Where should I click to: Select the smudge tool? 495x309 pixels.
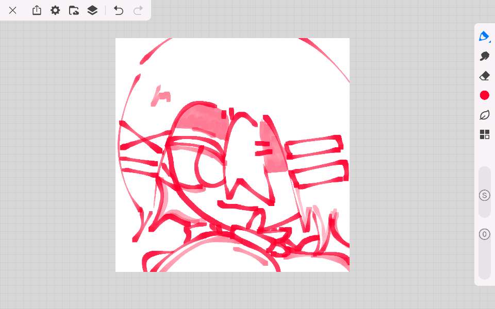tap(484, 56)
